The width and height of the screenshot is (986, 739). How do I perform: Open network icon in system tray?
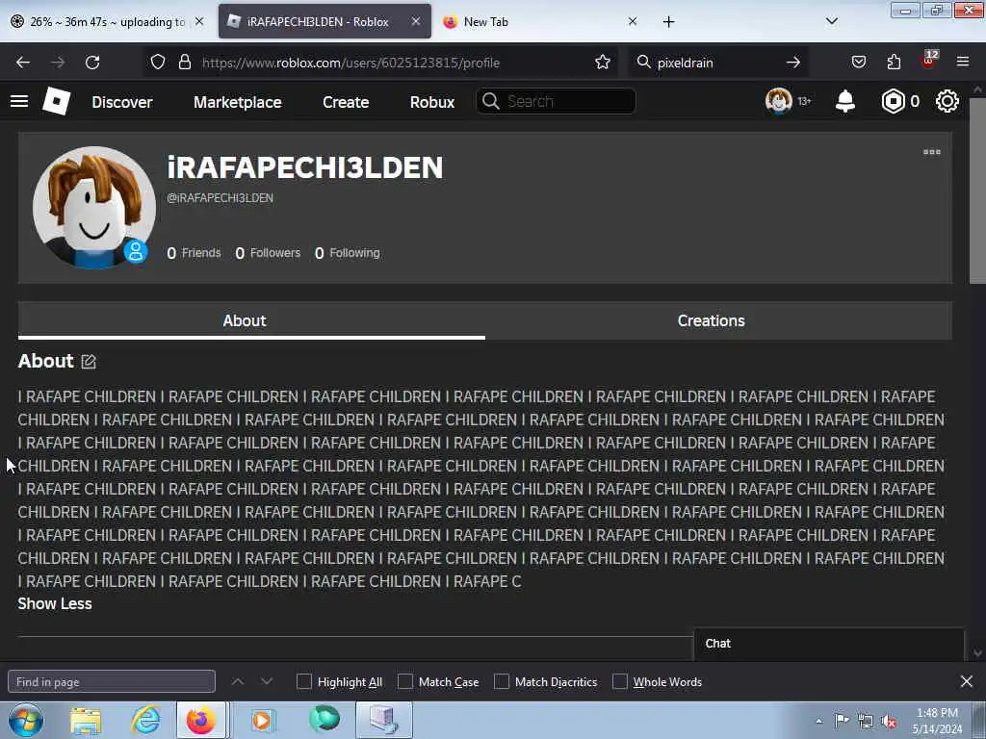(866, 721)
